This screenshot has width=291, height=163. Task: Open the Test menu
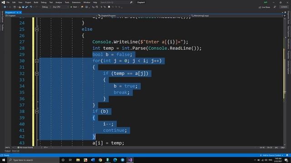point(51,2)
